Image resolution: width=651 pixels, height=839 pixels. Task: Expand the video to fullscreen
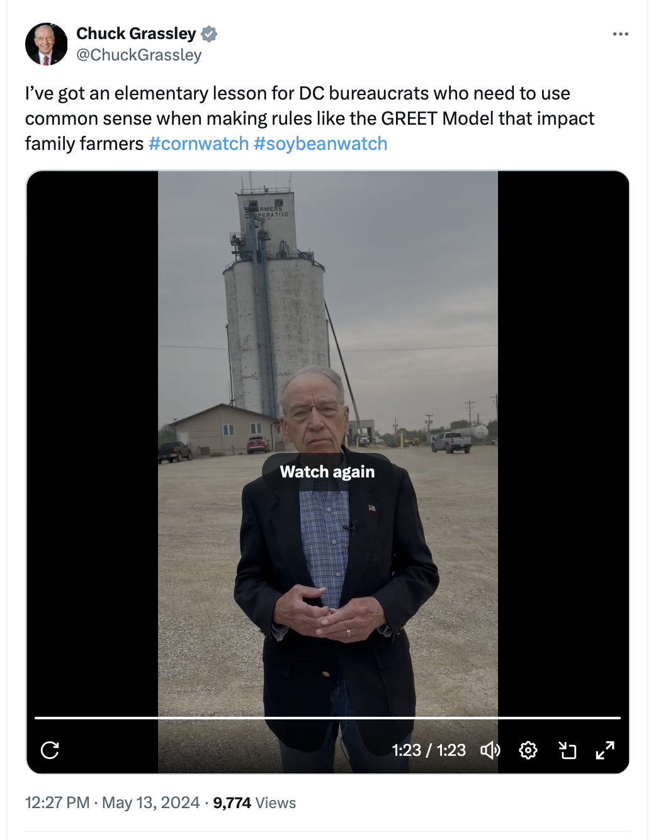point(605,750)
